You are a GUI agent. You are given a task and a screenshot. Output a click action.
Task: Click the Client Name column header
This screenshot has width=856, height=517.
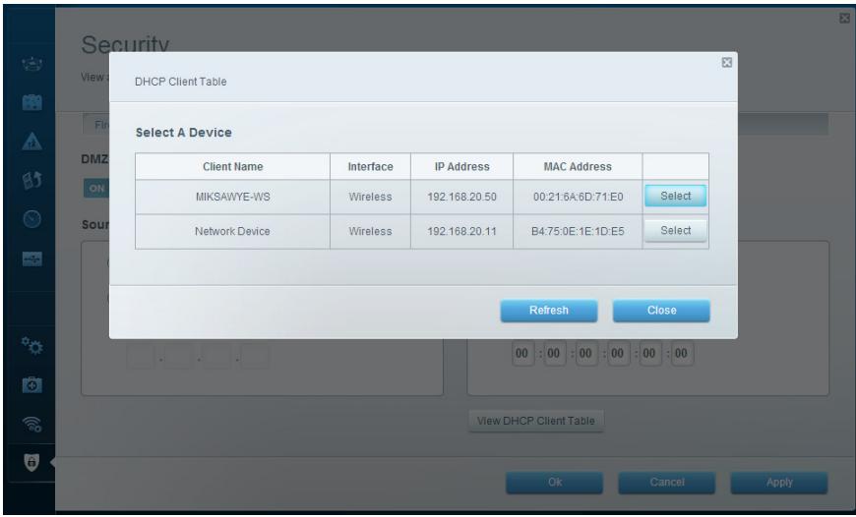(x=232, y=167)
